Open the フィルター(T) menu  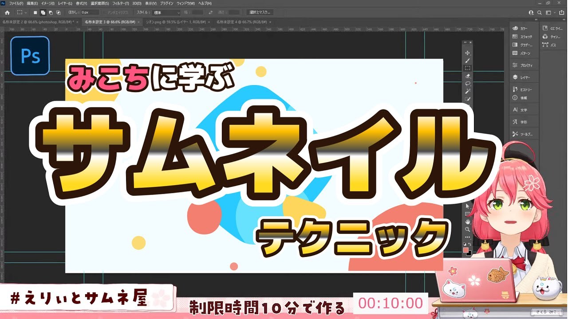[x=121, y=4]
